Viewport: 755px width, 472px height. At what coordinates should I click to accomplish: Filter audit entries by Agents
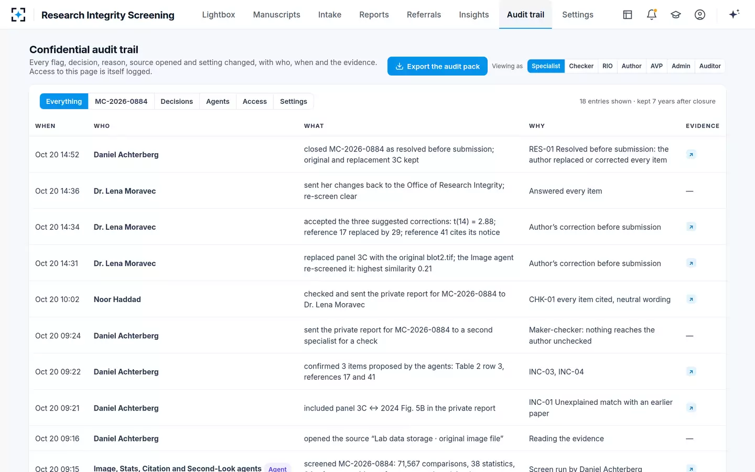[x=218, y=101]
